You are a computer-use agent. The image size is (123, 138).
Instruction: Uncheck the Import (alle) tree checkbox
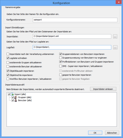point(9,94)
